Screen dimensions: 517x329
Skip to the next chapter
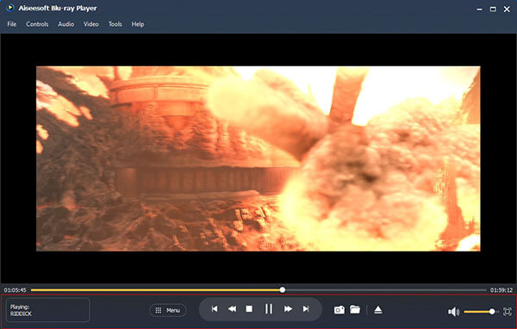(x=306, y=309)
